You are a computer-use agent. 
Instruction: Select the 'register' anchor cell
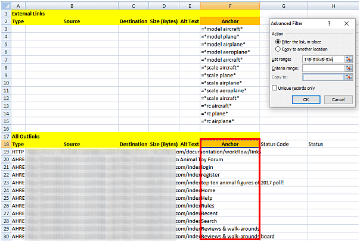230,175
